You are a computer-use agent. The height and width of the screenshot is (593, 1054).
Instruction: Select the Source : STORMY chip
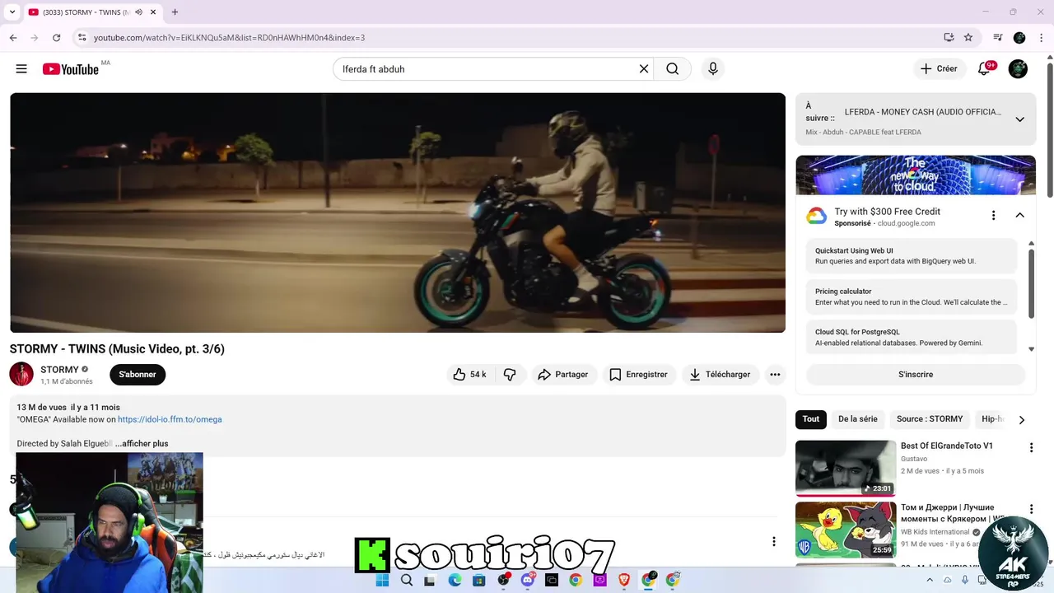930,419
